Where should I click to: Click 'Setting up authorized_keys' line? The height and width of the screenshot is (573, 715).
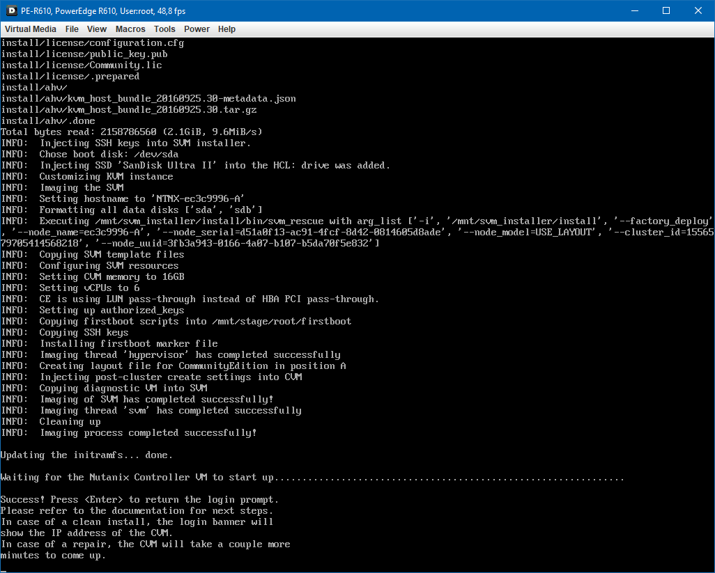point(93,311)
